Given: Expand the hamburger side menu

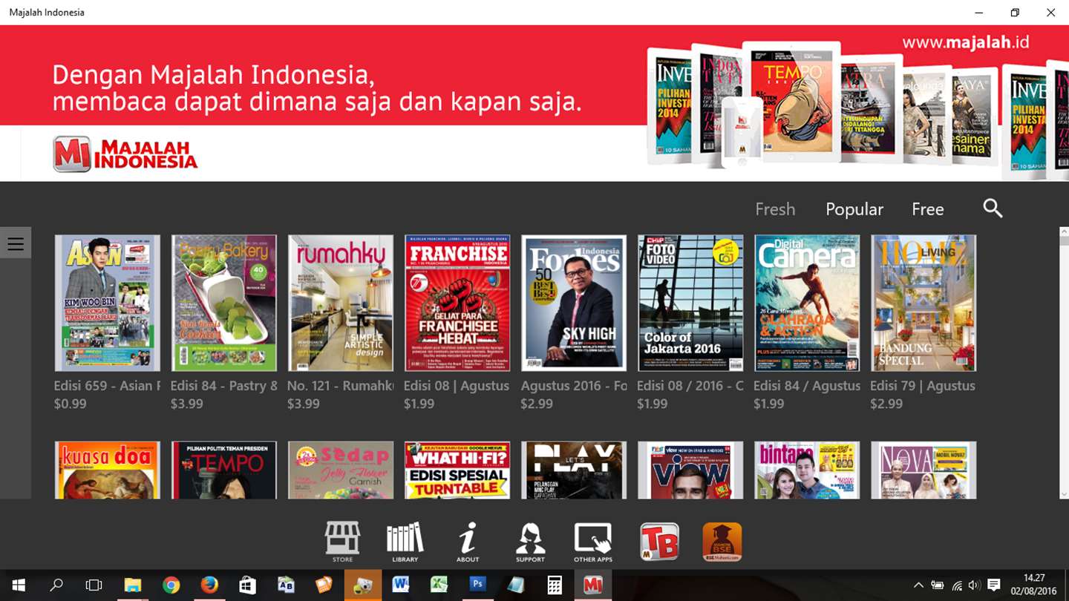Looking at the screenshot, I should point(16,243).
